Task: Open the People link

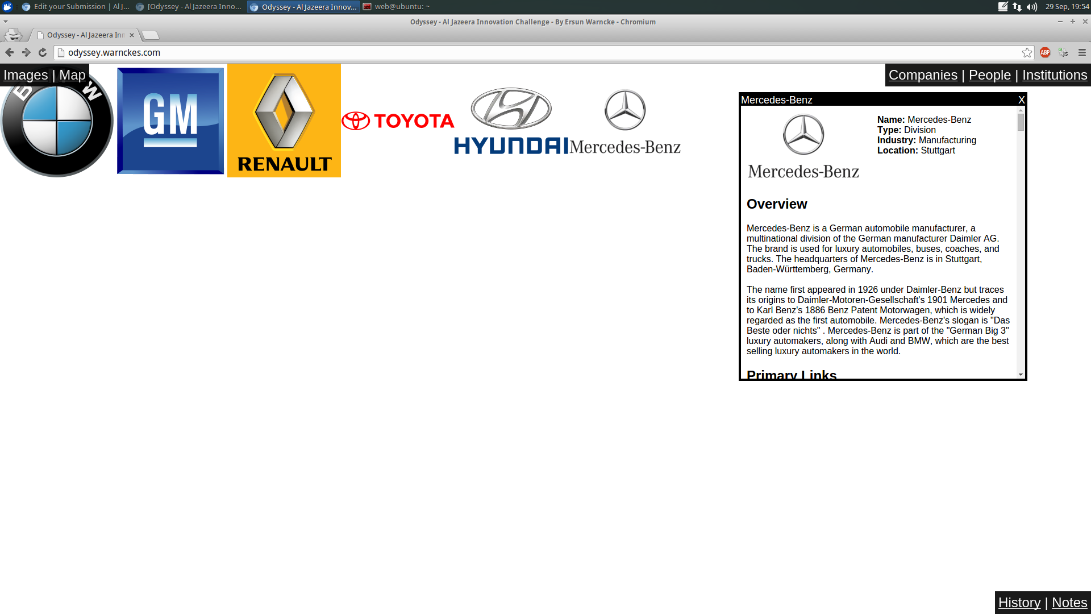Action: click(x=989, y=75)
